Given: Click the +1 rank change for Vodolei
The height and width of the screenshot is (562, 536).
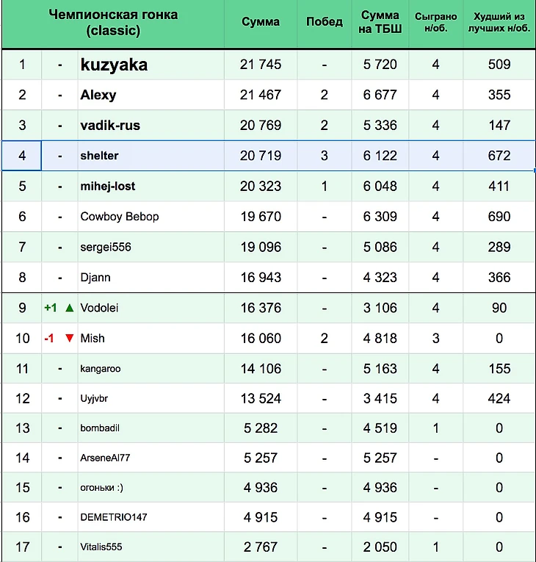Looking at the screenshot, I should (50, 309).
